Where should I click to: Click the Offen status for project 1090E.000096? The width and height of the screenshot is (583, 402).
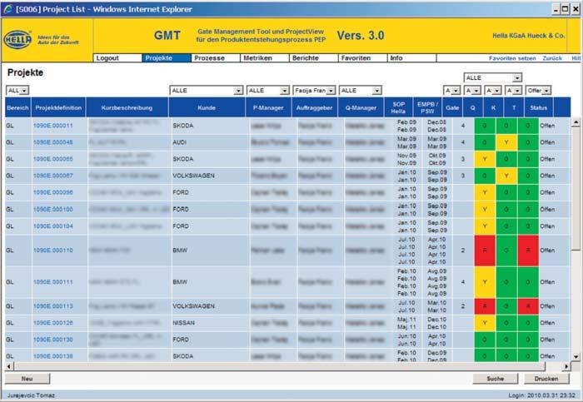point(547,192)
